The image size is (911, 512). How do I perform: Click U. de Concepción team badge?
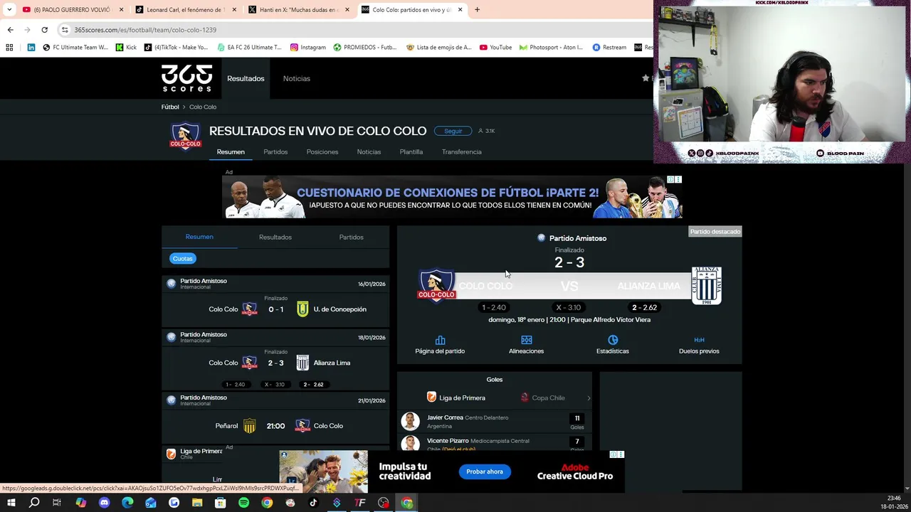click(302, 309)
